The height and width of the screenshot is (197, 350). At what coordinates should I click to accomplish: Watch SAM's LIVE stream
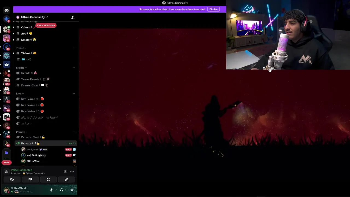pos(69,155)
